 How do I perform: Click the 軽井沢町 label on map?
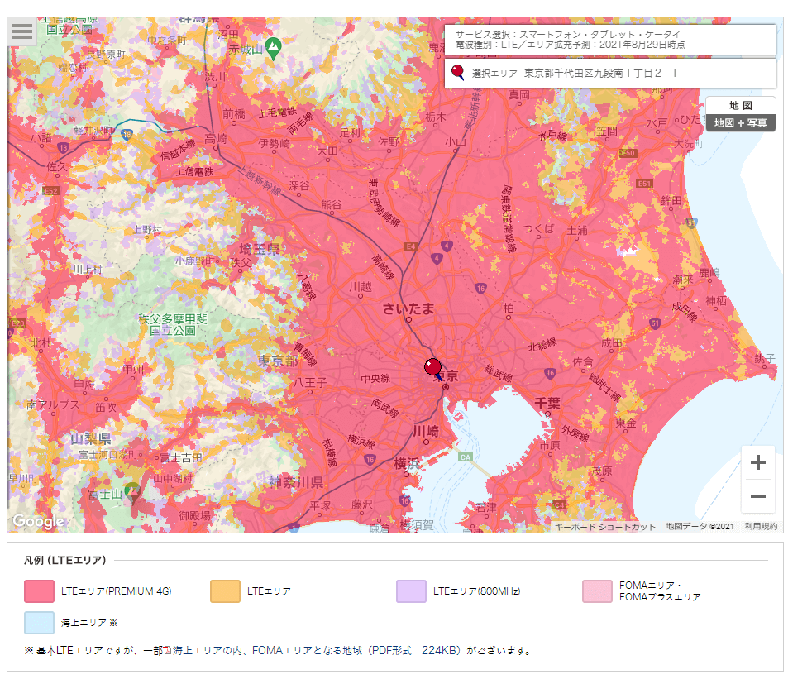tap(94, 131)
